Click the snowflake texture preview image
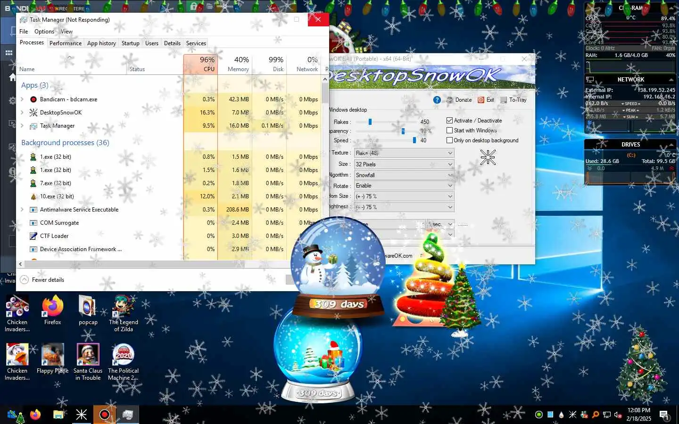679x424 pixels. coord(488,157)
